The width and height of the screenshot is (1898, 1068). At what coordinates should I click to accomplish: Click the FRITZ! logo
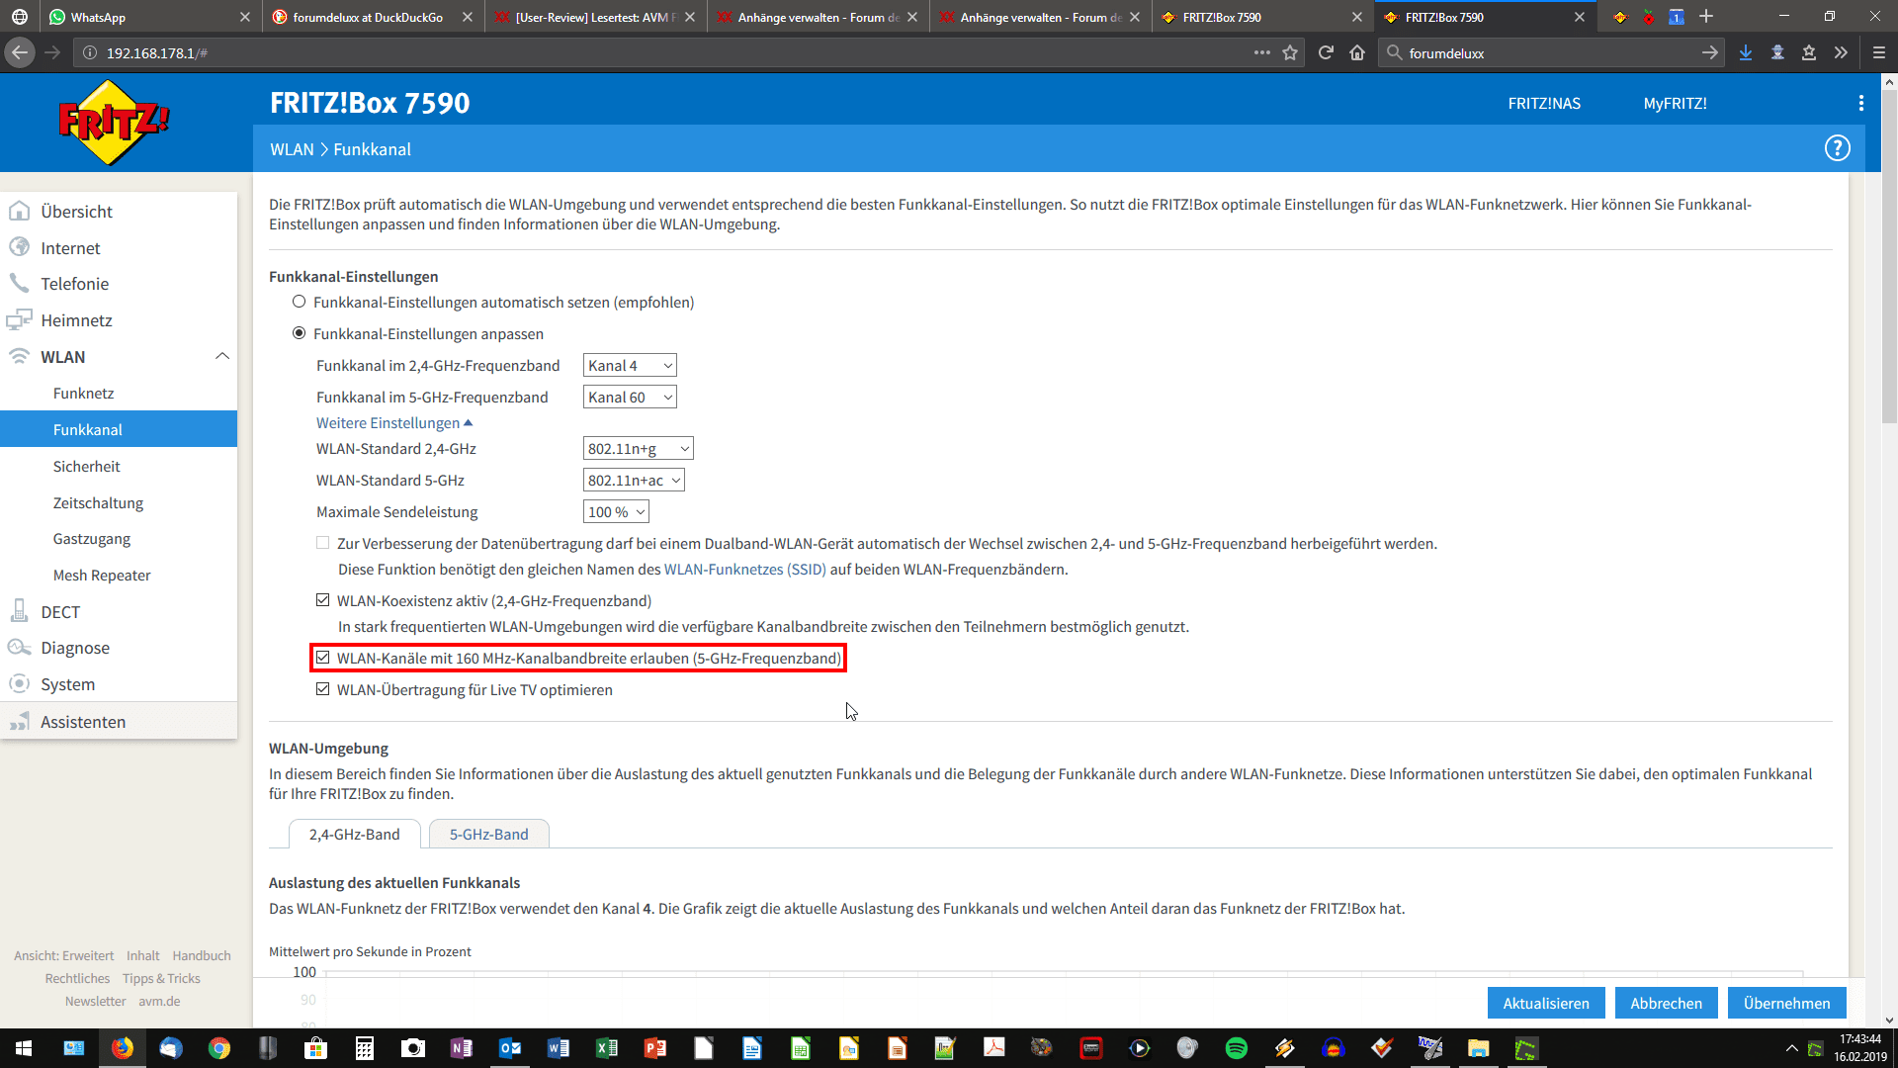pyautogui.click(x=115, y=123)
